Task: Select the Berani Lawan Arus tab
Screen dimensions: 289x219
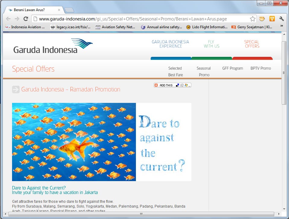Action: click(x=34, y=10)
